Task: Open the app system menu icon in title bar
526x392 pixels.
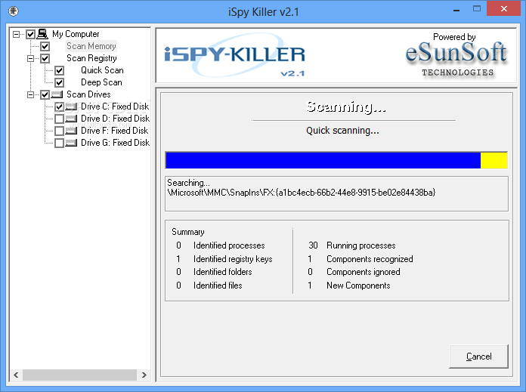Action: [x=13, y=11]
